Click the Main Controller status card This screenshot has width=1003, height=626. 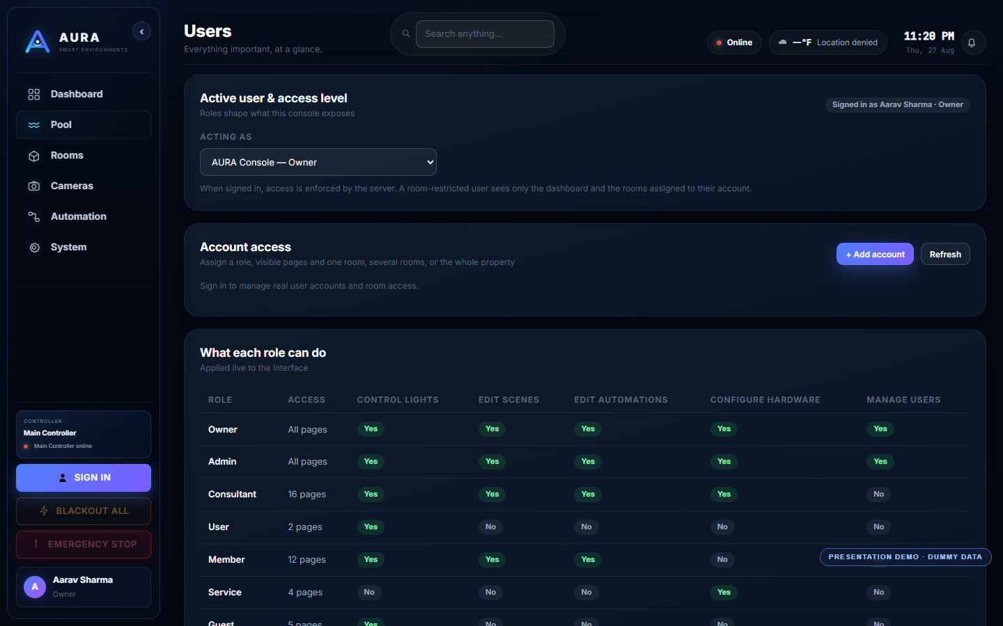pyautogui.click(x=84, y=434)
